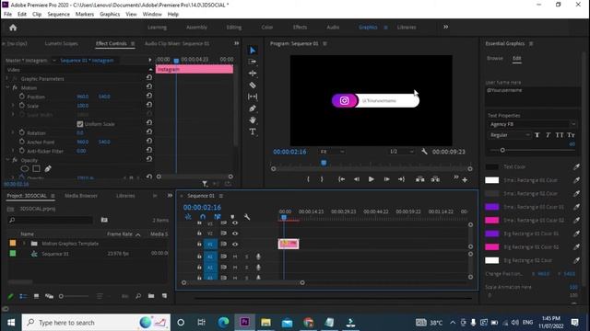Open the Regular font style dropdown
Viewport: 590px width, 331px height.
pos(510,135)
